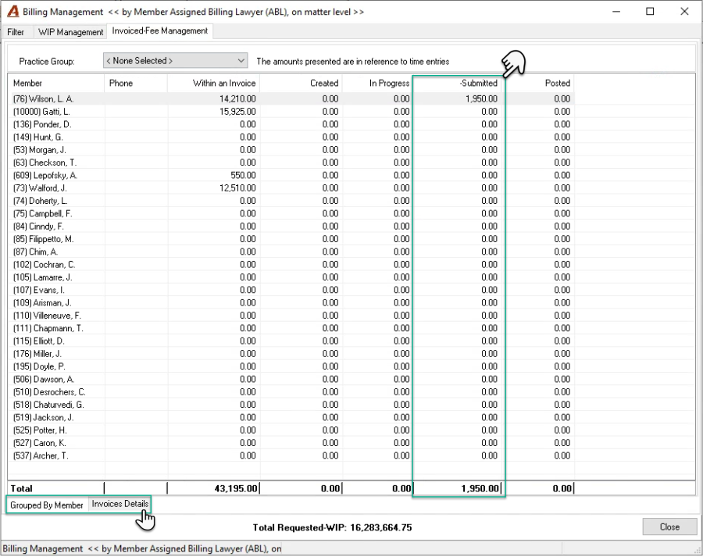
Task: Open the Invoices Details tab
Action: point(120,504)
